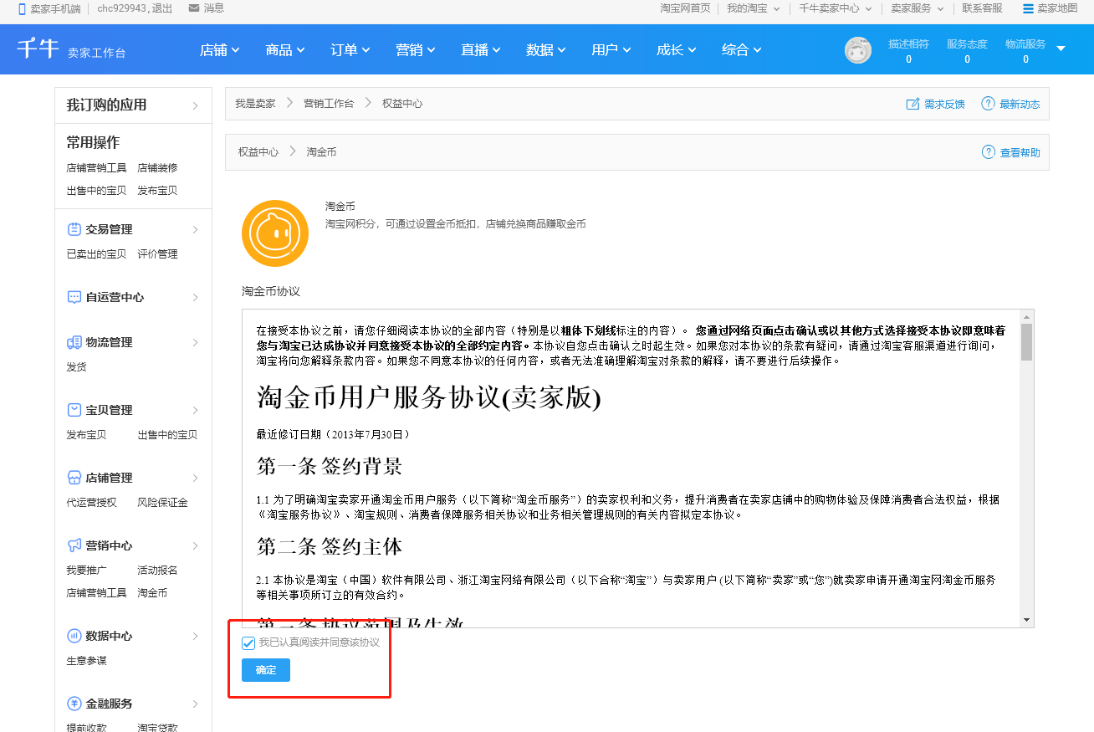The height and width of the screenshot is (732, 1094).
Task: Open the 数据 navigation menu
Action: tap(546, 49)
